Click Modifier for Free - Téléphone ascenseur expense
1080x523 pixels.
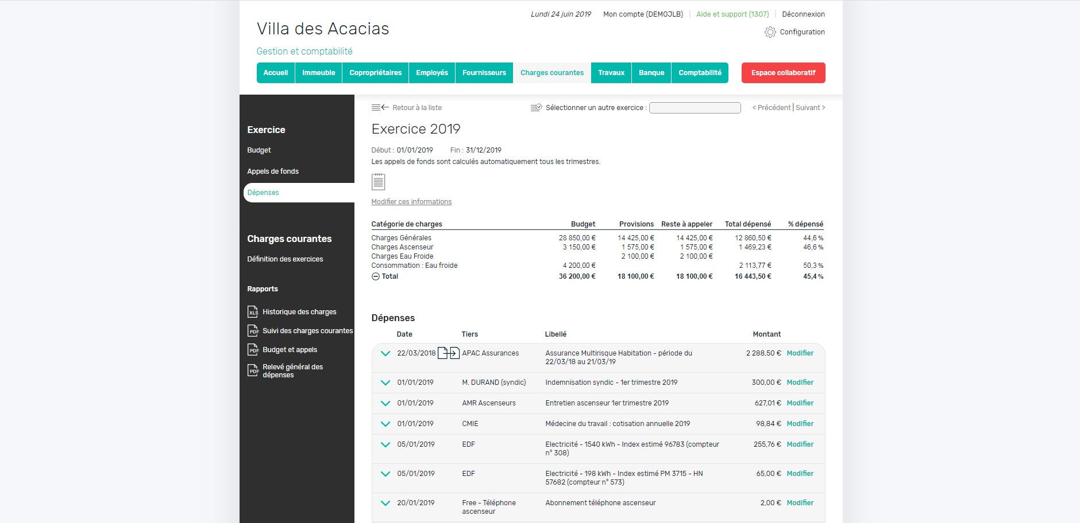[x=800, y=503]
